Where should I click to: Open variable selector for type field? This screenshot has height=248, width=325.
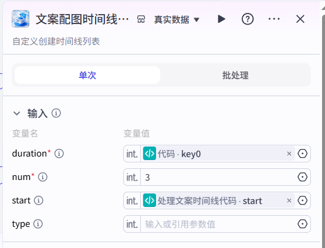(x=302, y=224)
